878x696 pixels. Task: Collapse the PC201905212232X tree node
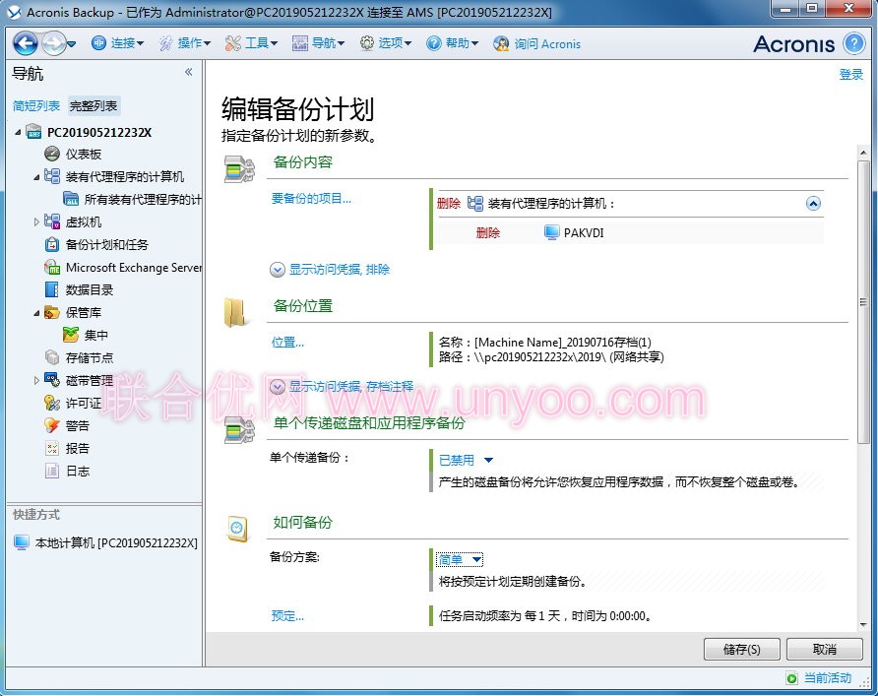point(18,133)
